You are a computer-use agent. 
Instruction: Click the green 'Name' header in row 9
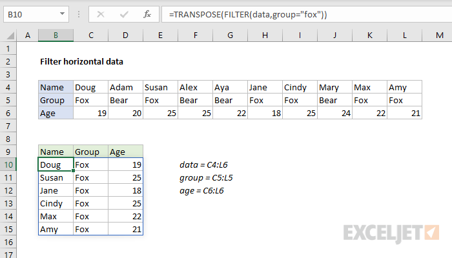[56, 152]
